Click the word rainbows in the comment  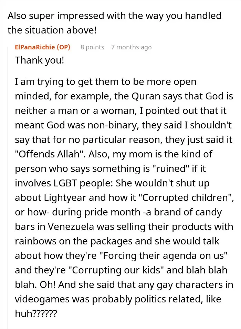35,241
